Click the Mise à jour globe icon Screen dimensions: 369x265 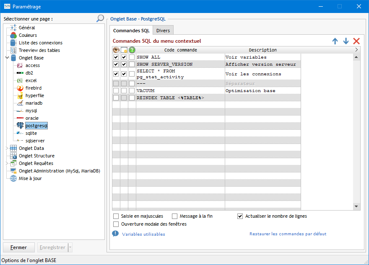pyautogui.click(x=13, y=178)
